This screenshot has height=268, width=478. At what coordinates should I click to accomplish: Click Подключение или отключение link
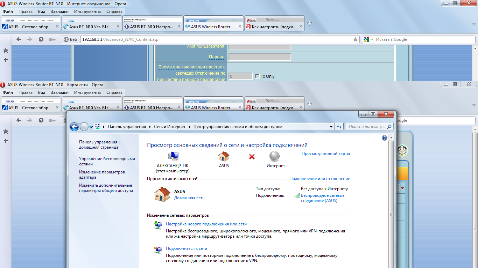coord(319,179)
